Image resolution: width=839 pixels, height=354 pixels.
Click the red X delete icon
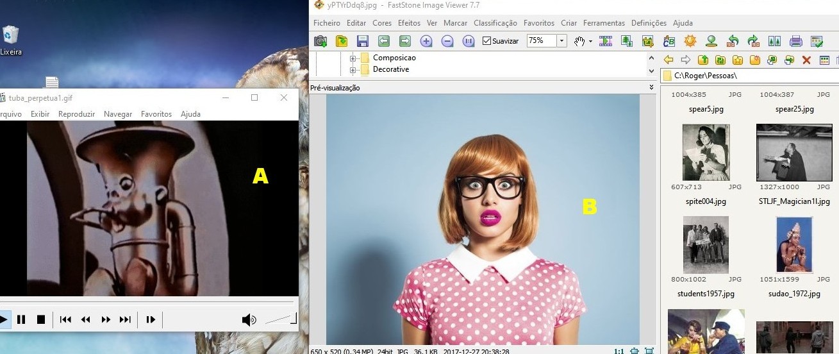[806, 60]
